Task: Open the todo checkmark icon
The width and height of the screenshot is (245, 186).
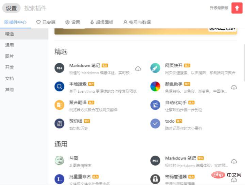Action: (x=155, y=124)
